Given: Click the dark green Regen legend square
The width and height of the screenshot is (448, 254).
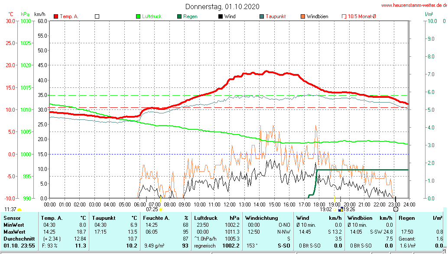Looking at the screenshot, I should point(179,16).
